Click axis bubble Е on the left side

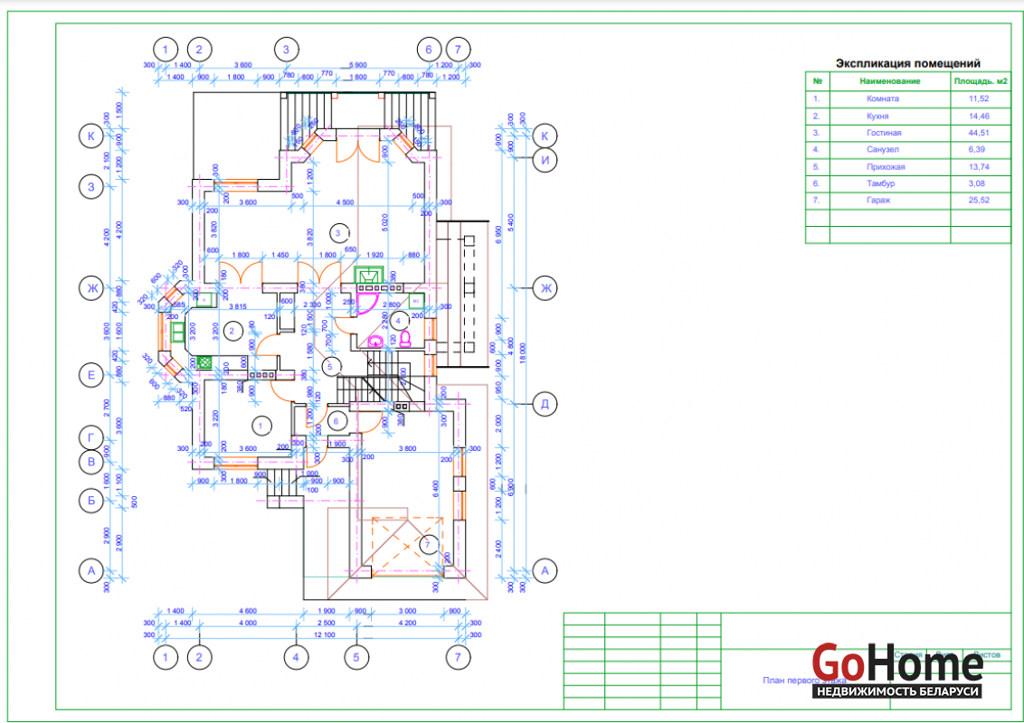90,375
